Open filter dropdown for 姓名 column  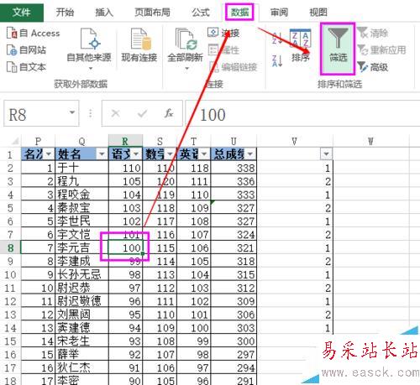[x=102, y=154]
